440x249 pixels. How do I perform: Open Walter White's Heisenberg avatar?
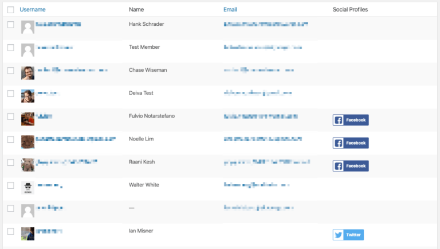coord(27,188)
